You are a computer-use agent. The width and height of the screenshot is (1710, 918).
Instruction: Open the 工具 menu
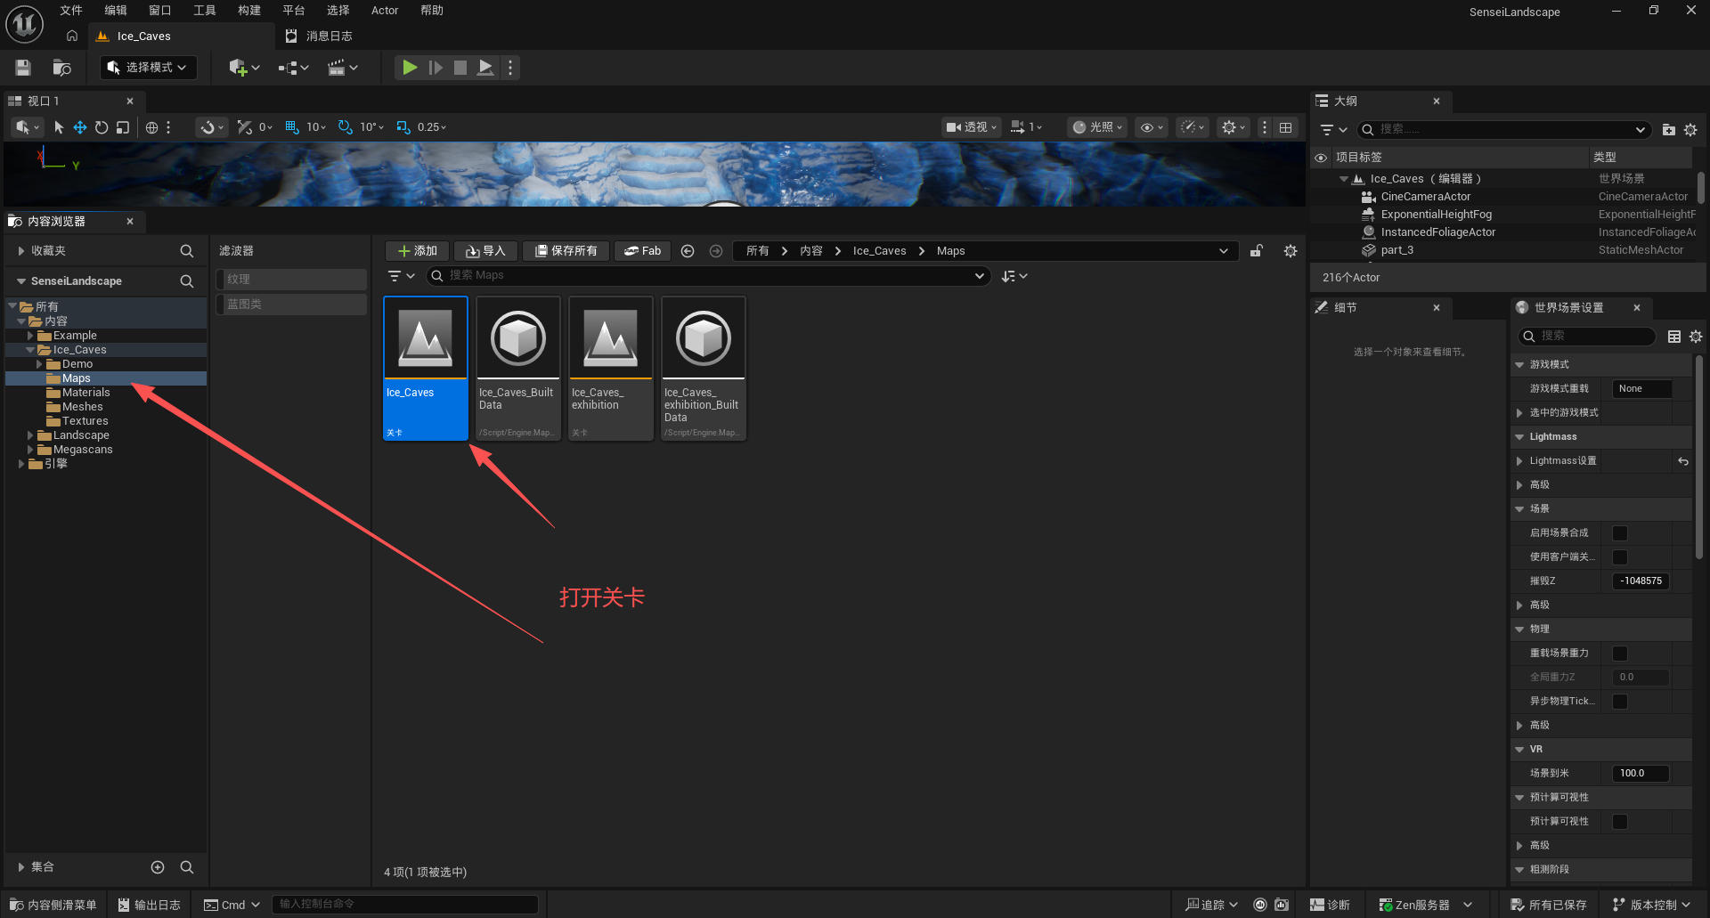(x=205, y=11)
